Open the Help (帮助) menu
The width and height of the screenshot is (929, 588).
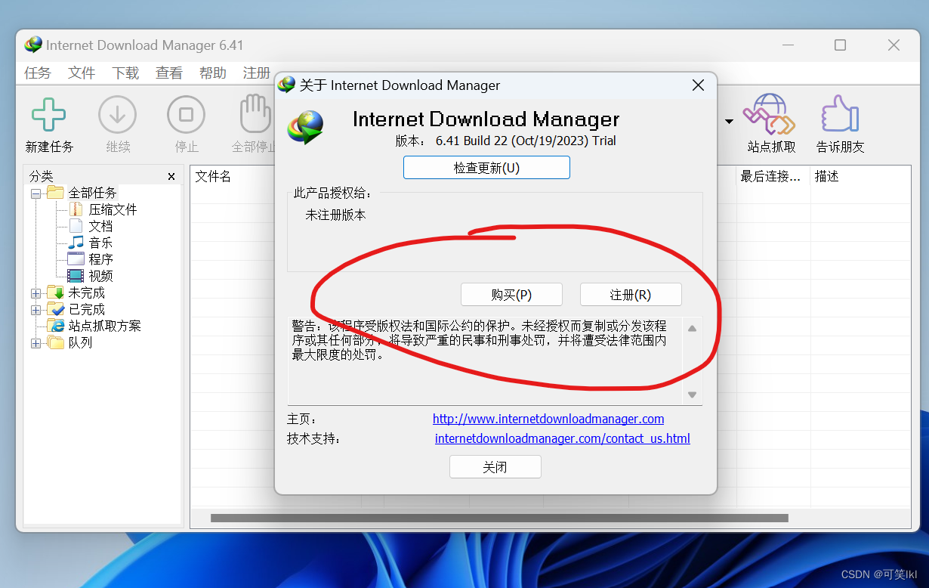213,73
